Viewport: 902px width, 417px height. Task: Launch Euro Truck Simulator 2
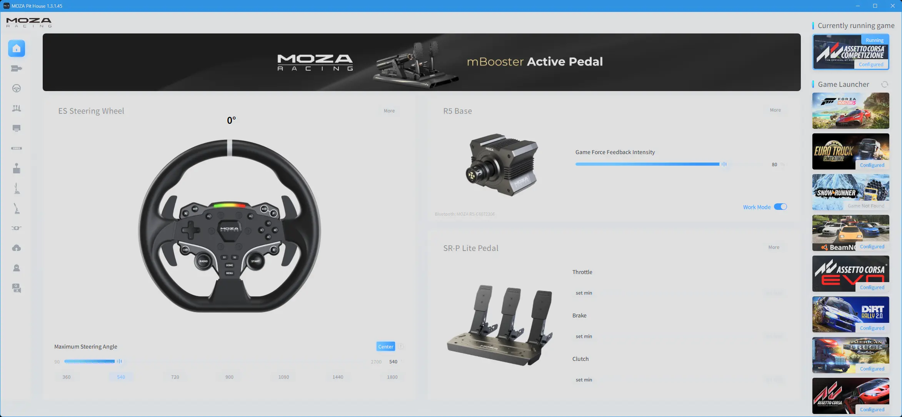(x=851, y=151)
